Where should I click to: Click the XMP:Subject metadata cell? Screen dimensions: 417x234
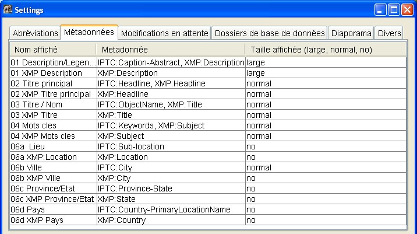pos(171,136)
